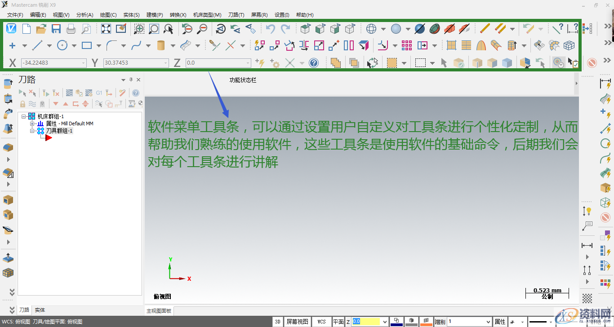Screen dimensions: 614x327
Task: Select the cylinder primitive tool
Action: click(162, 45)
